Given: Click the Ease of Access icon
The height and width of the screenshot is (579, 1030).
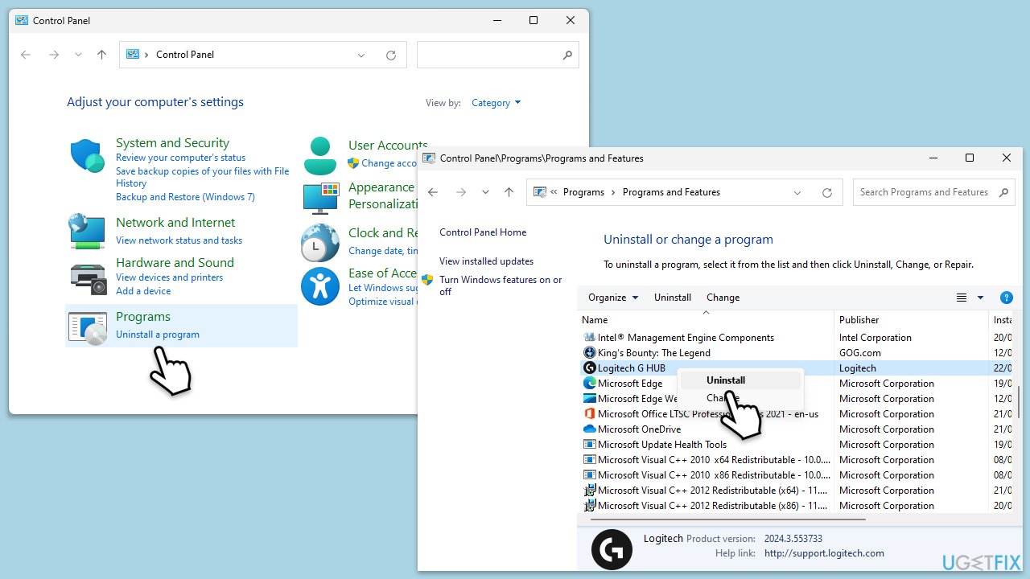Looking at the screenshot, I should coord(320,286).
